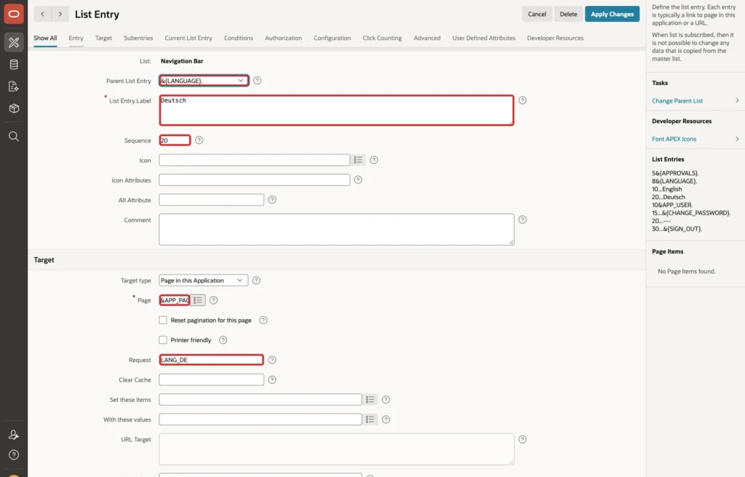745x477 pixels.
Task: Open SQL Workshop database icon
Action: click(x=14, y=64)
